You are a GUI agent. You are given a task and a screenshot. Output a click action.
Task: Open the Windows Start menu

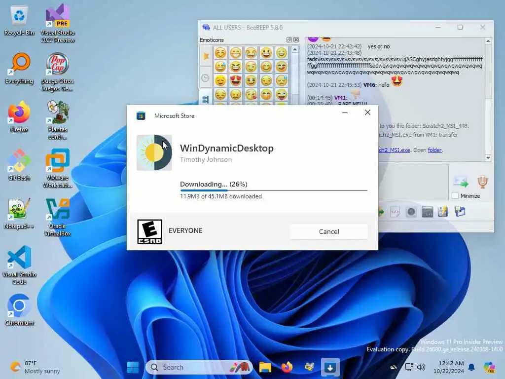tap(133, 367)
